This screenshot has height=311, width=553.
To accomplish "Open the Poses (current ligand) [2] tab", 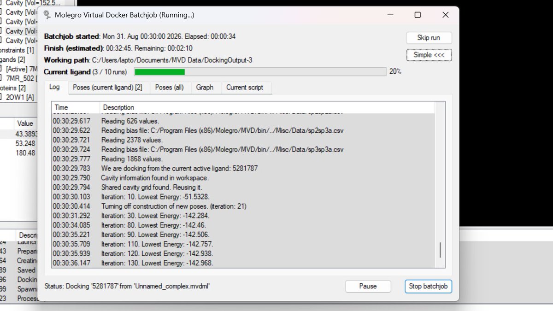I will (107, 87).
